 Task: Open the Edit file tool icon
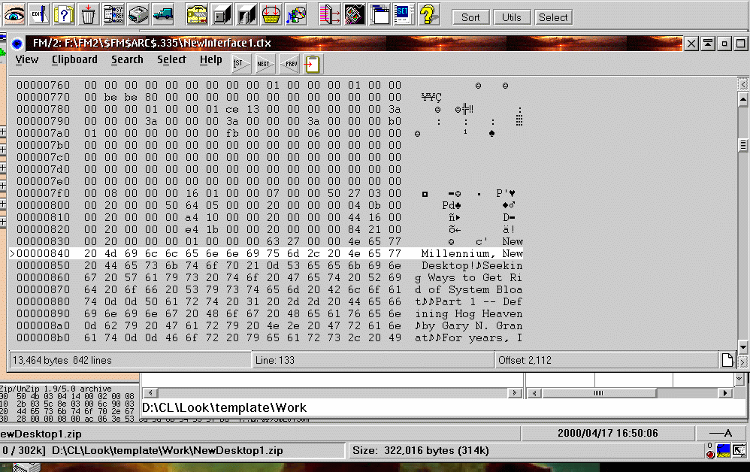40,14
